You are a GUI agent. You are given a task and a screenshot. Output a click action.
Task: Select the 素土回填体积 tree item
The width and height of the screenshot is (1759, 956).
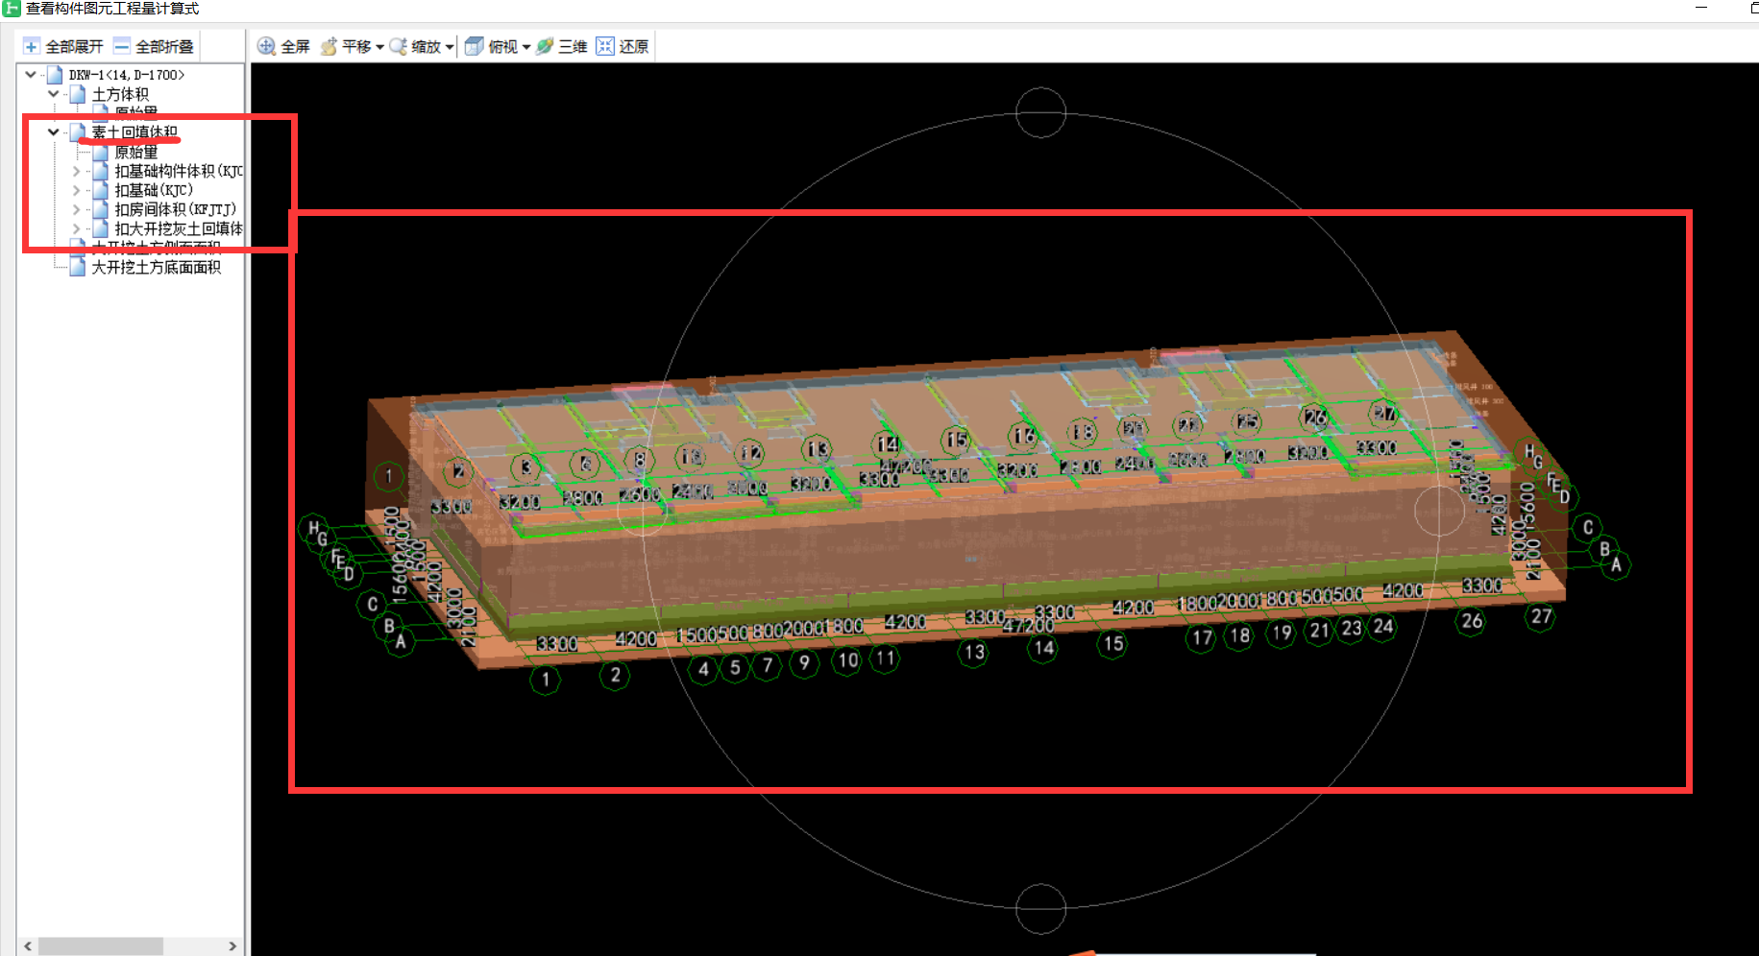click(134, 132)
